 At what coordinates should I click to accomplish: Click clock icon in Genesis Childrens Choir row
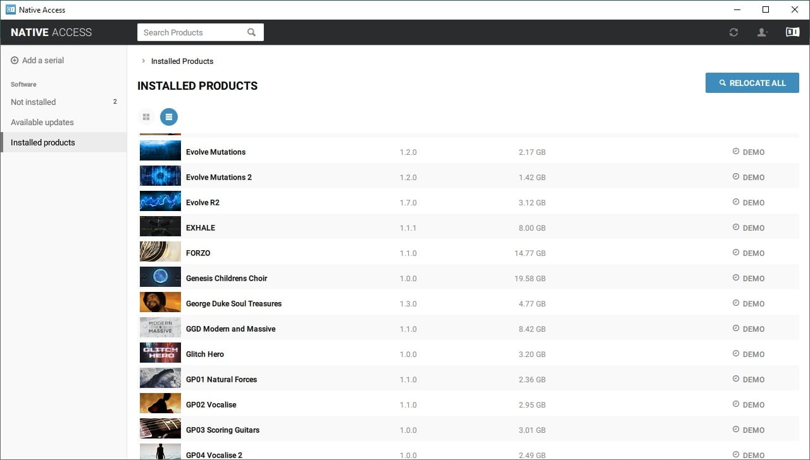pos(736,278)
